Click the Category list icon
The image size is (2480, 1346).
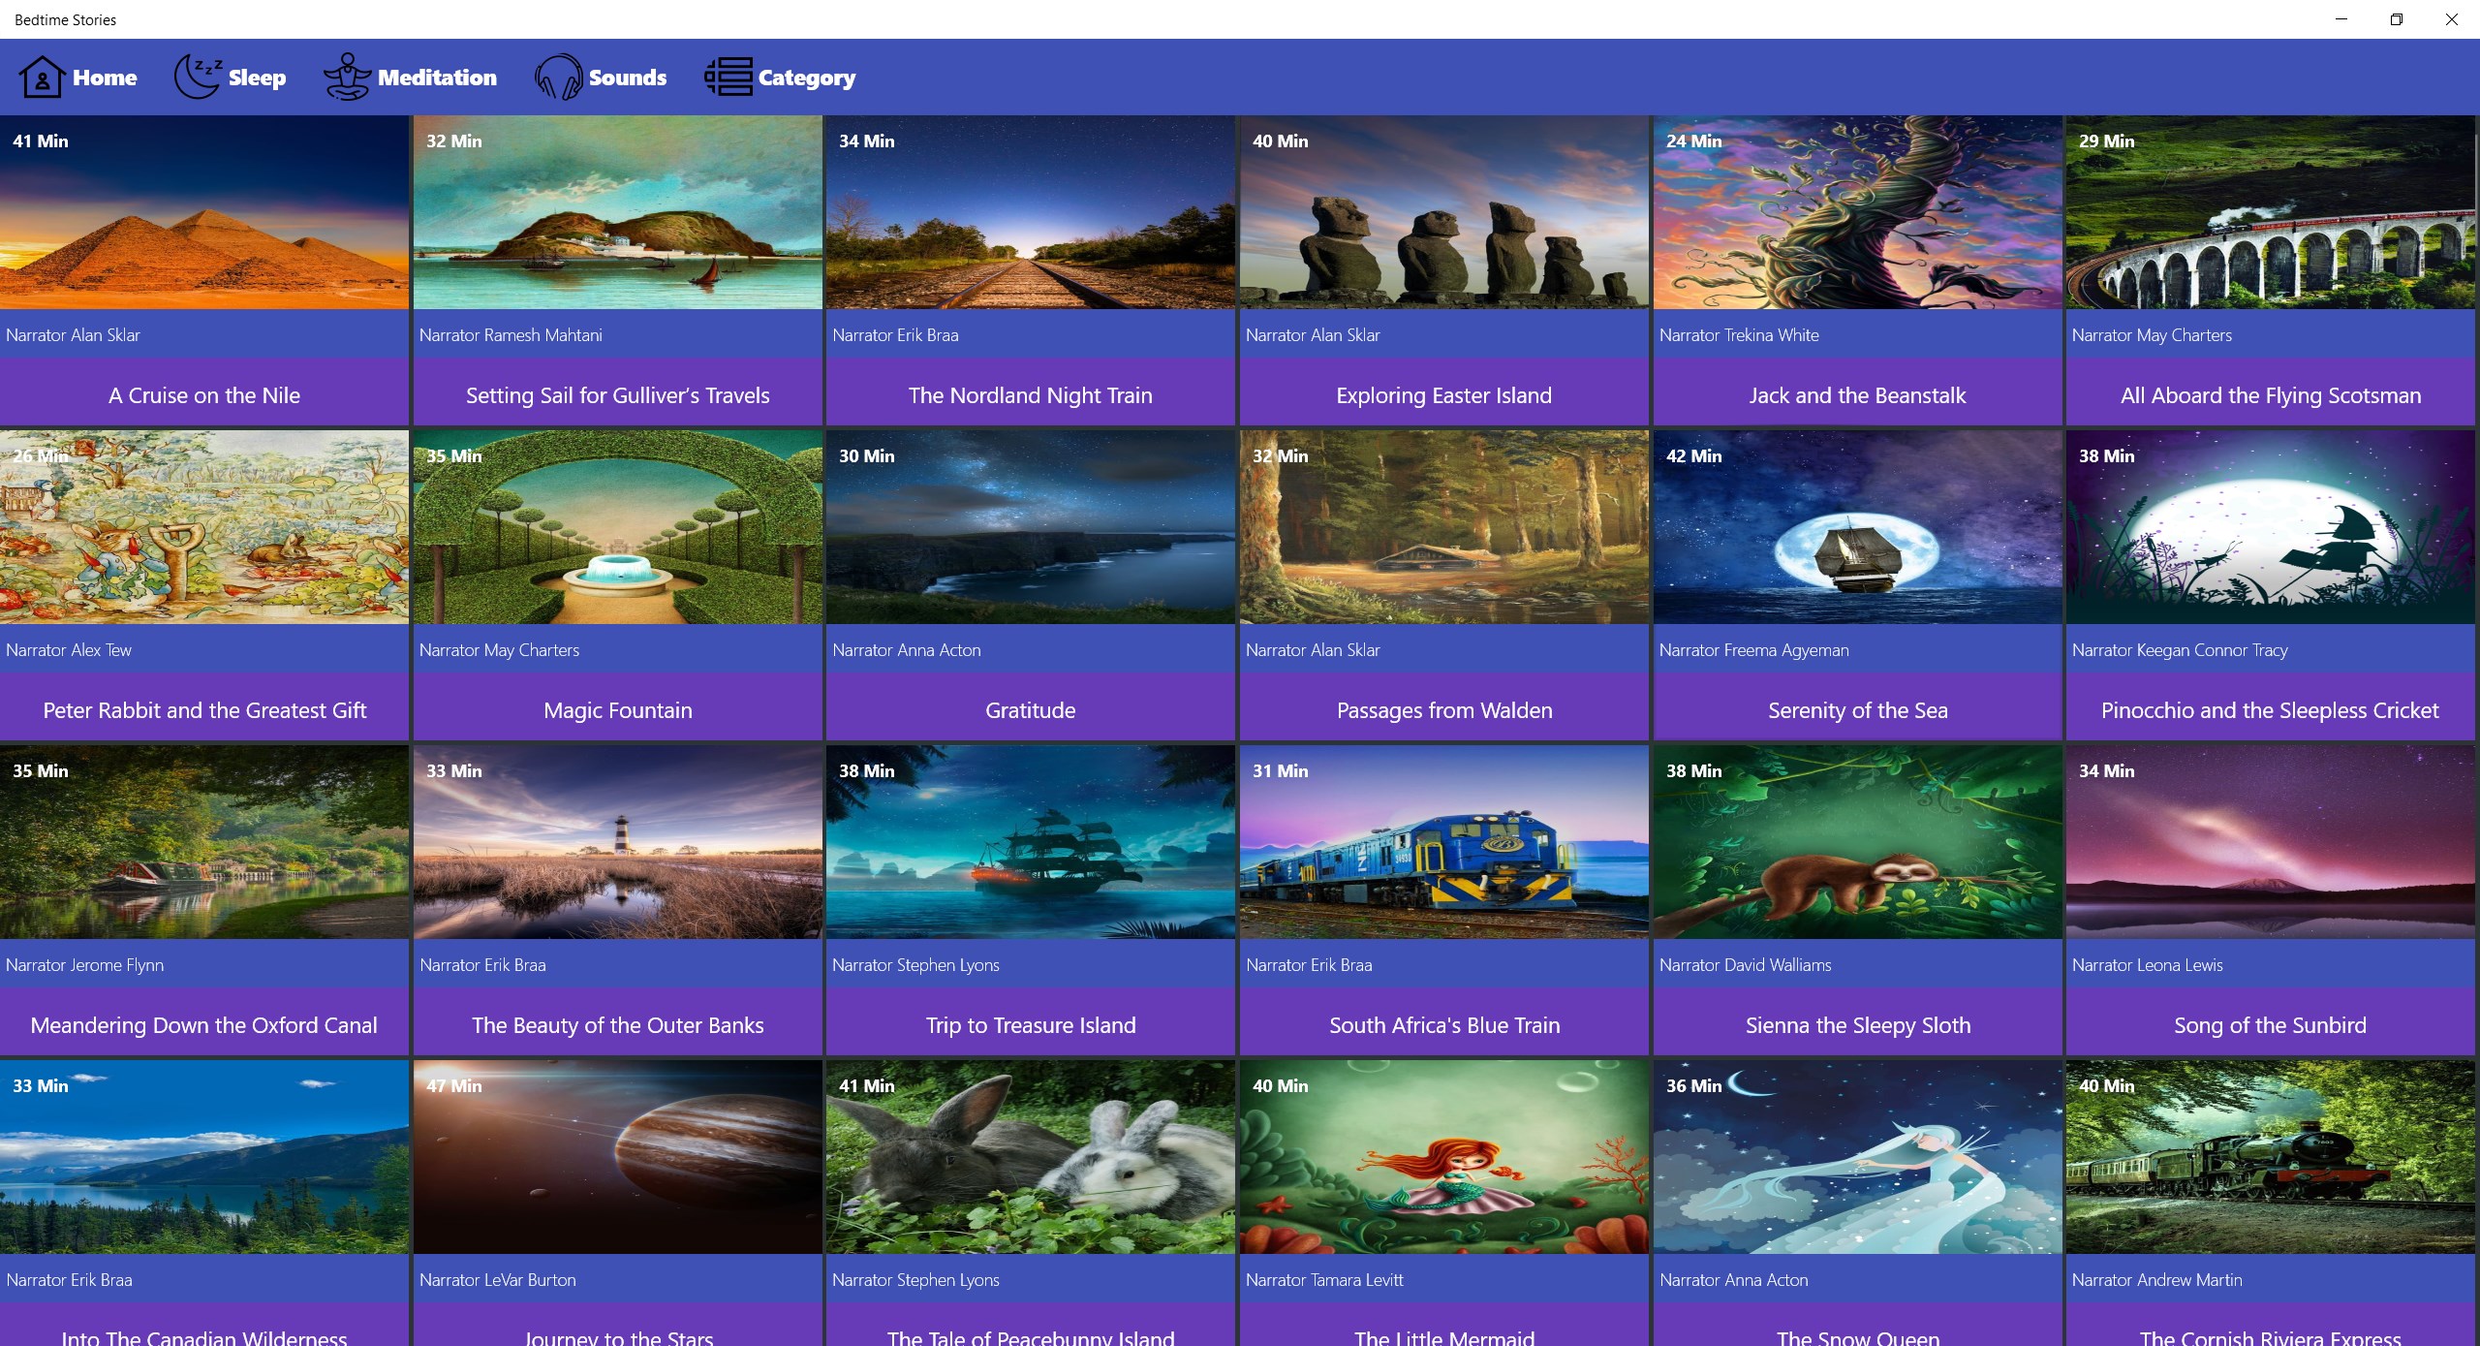click(x=728, y=78)
